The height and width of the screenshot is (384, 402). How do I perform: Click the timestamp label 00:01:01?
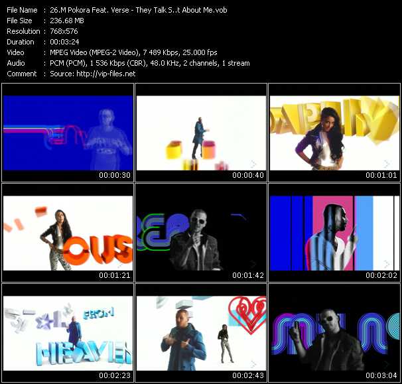tap(381, 175)
